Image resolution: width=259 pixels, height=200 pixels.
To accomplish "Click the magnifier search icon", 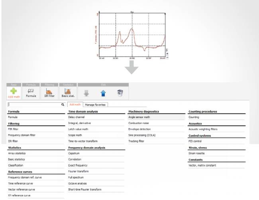I will coord(63,105).
